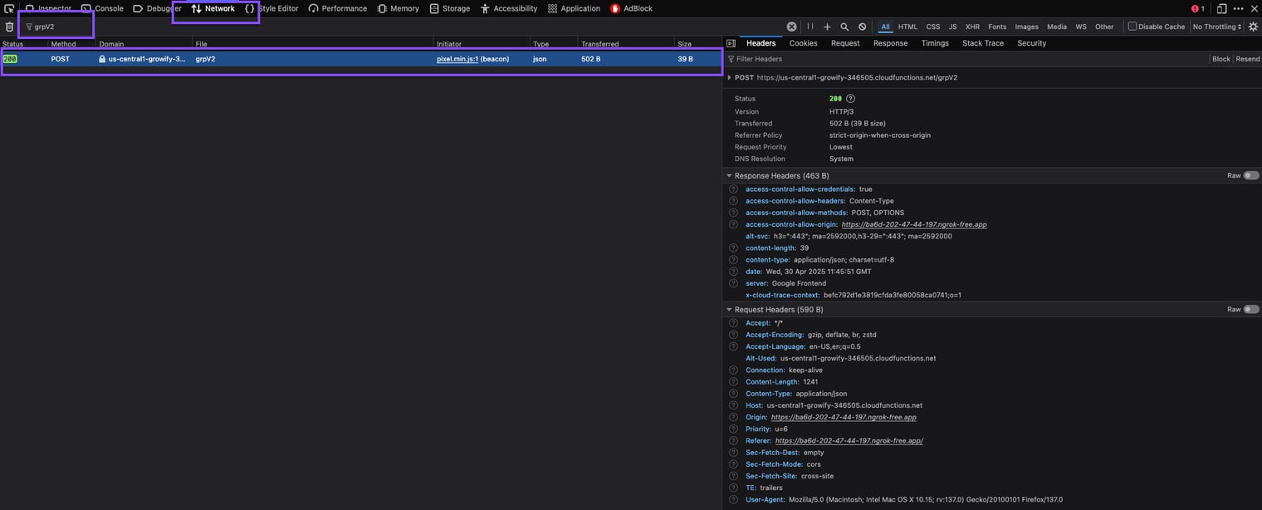Open request blocking icon
The width and height of the screenshot is (1262, 510).
click(x=862, y=27)
